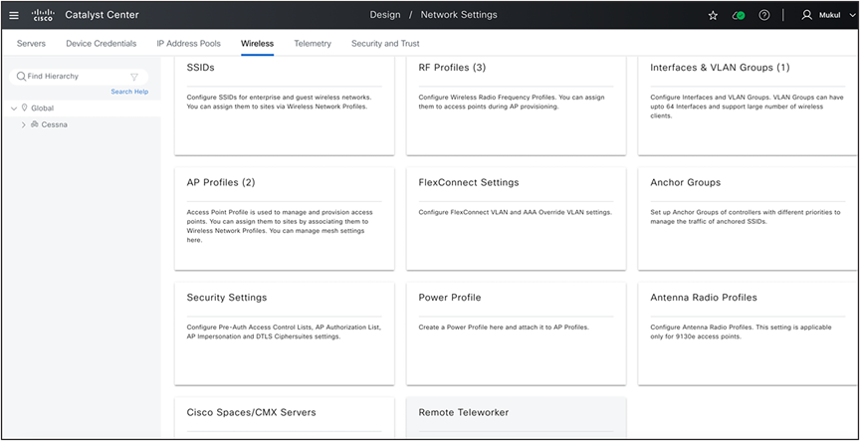Click the user profile avatar icon
Image resolution: width=860 pixels, height=441 pixels.
pos(806,15)
